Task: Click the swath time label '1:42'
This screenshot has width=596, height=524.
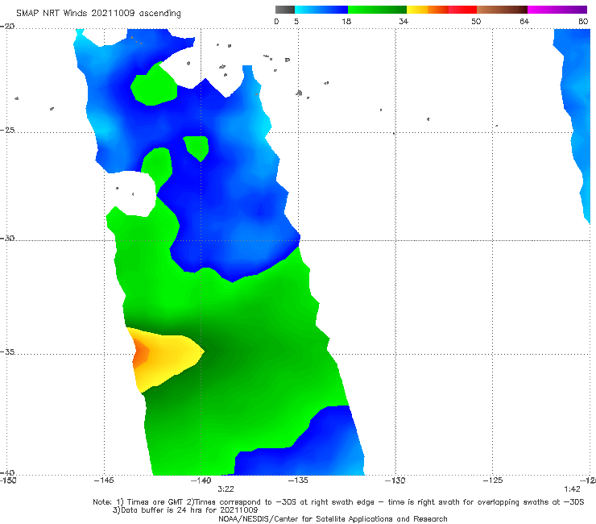Action: click(572, 489)
